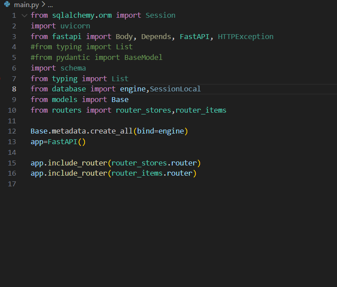Click 'bind=engine' argument on line 12

click(x=160, y=131)
